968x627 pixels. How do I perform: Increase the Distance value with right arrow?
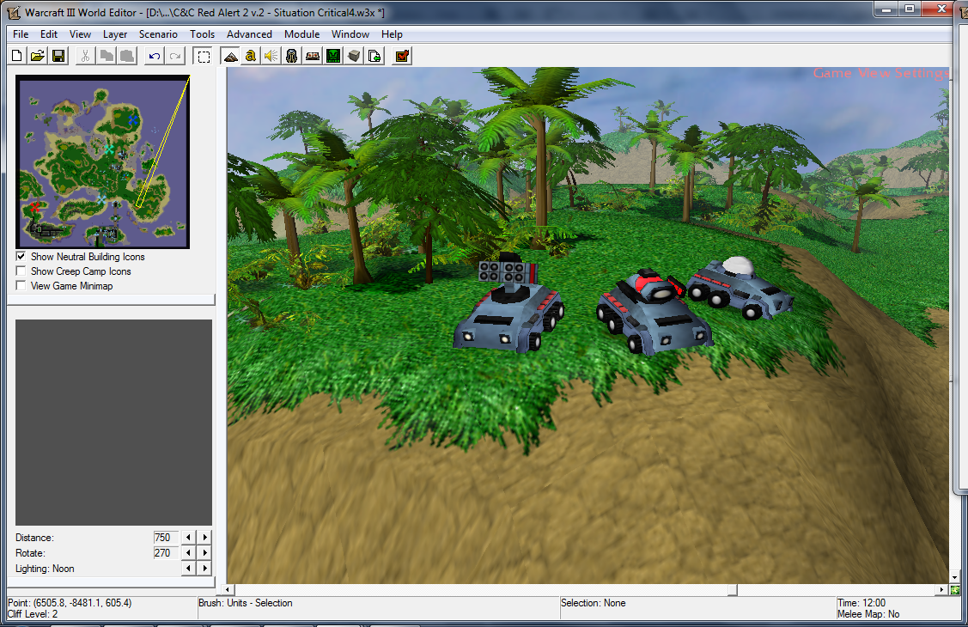[x=205, y=538]
